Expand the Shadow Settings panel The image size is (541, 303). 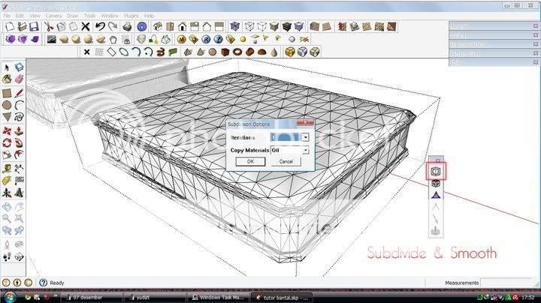pos(494,44)
